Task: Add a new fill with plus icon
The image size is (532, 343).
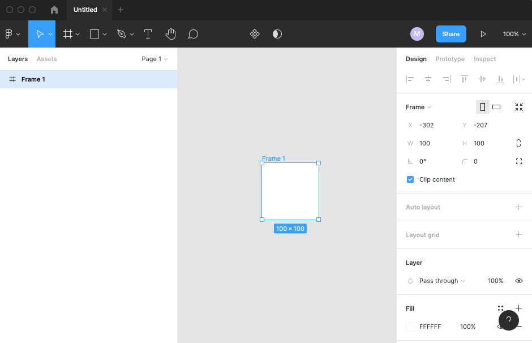Action: coord(519,308)
